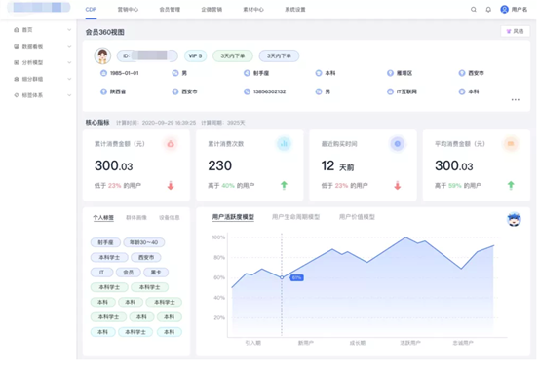This screenshot has height=365, width=539.
Task: Click the location icon beside 雁塔区
Action: point(390,73)
